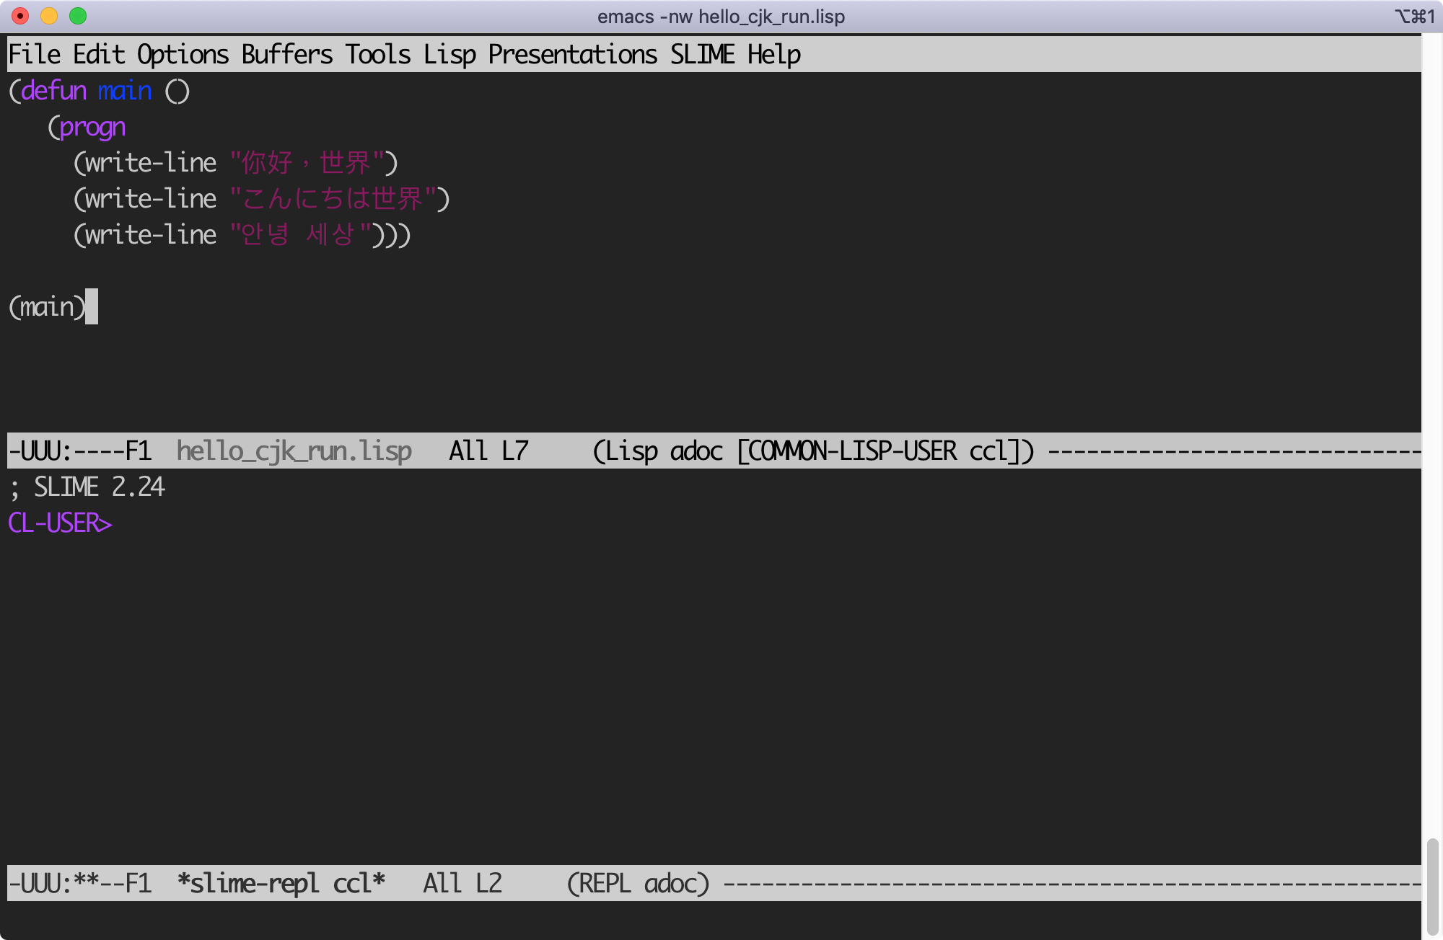Viewport: 1443px width, 940px height.
Task: Click the yellow minimize window button
Action: click(49, 16)
